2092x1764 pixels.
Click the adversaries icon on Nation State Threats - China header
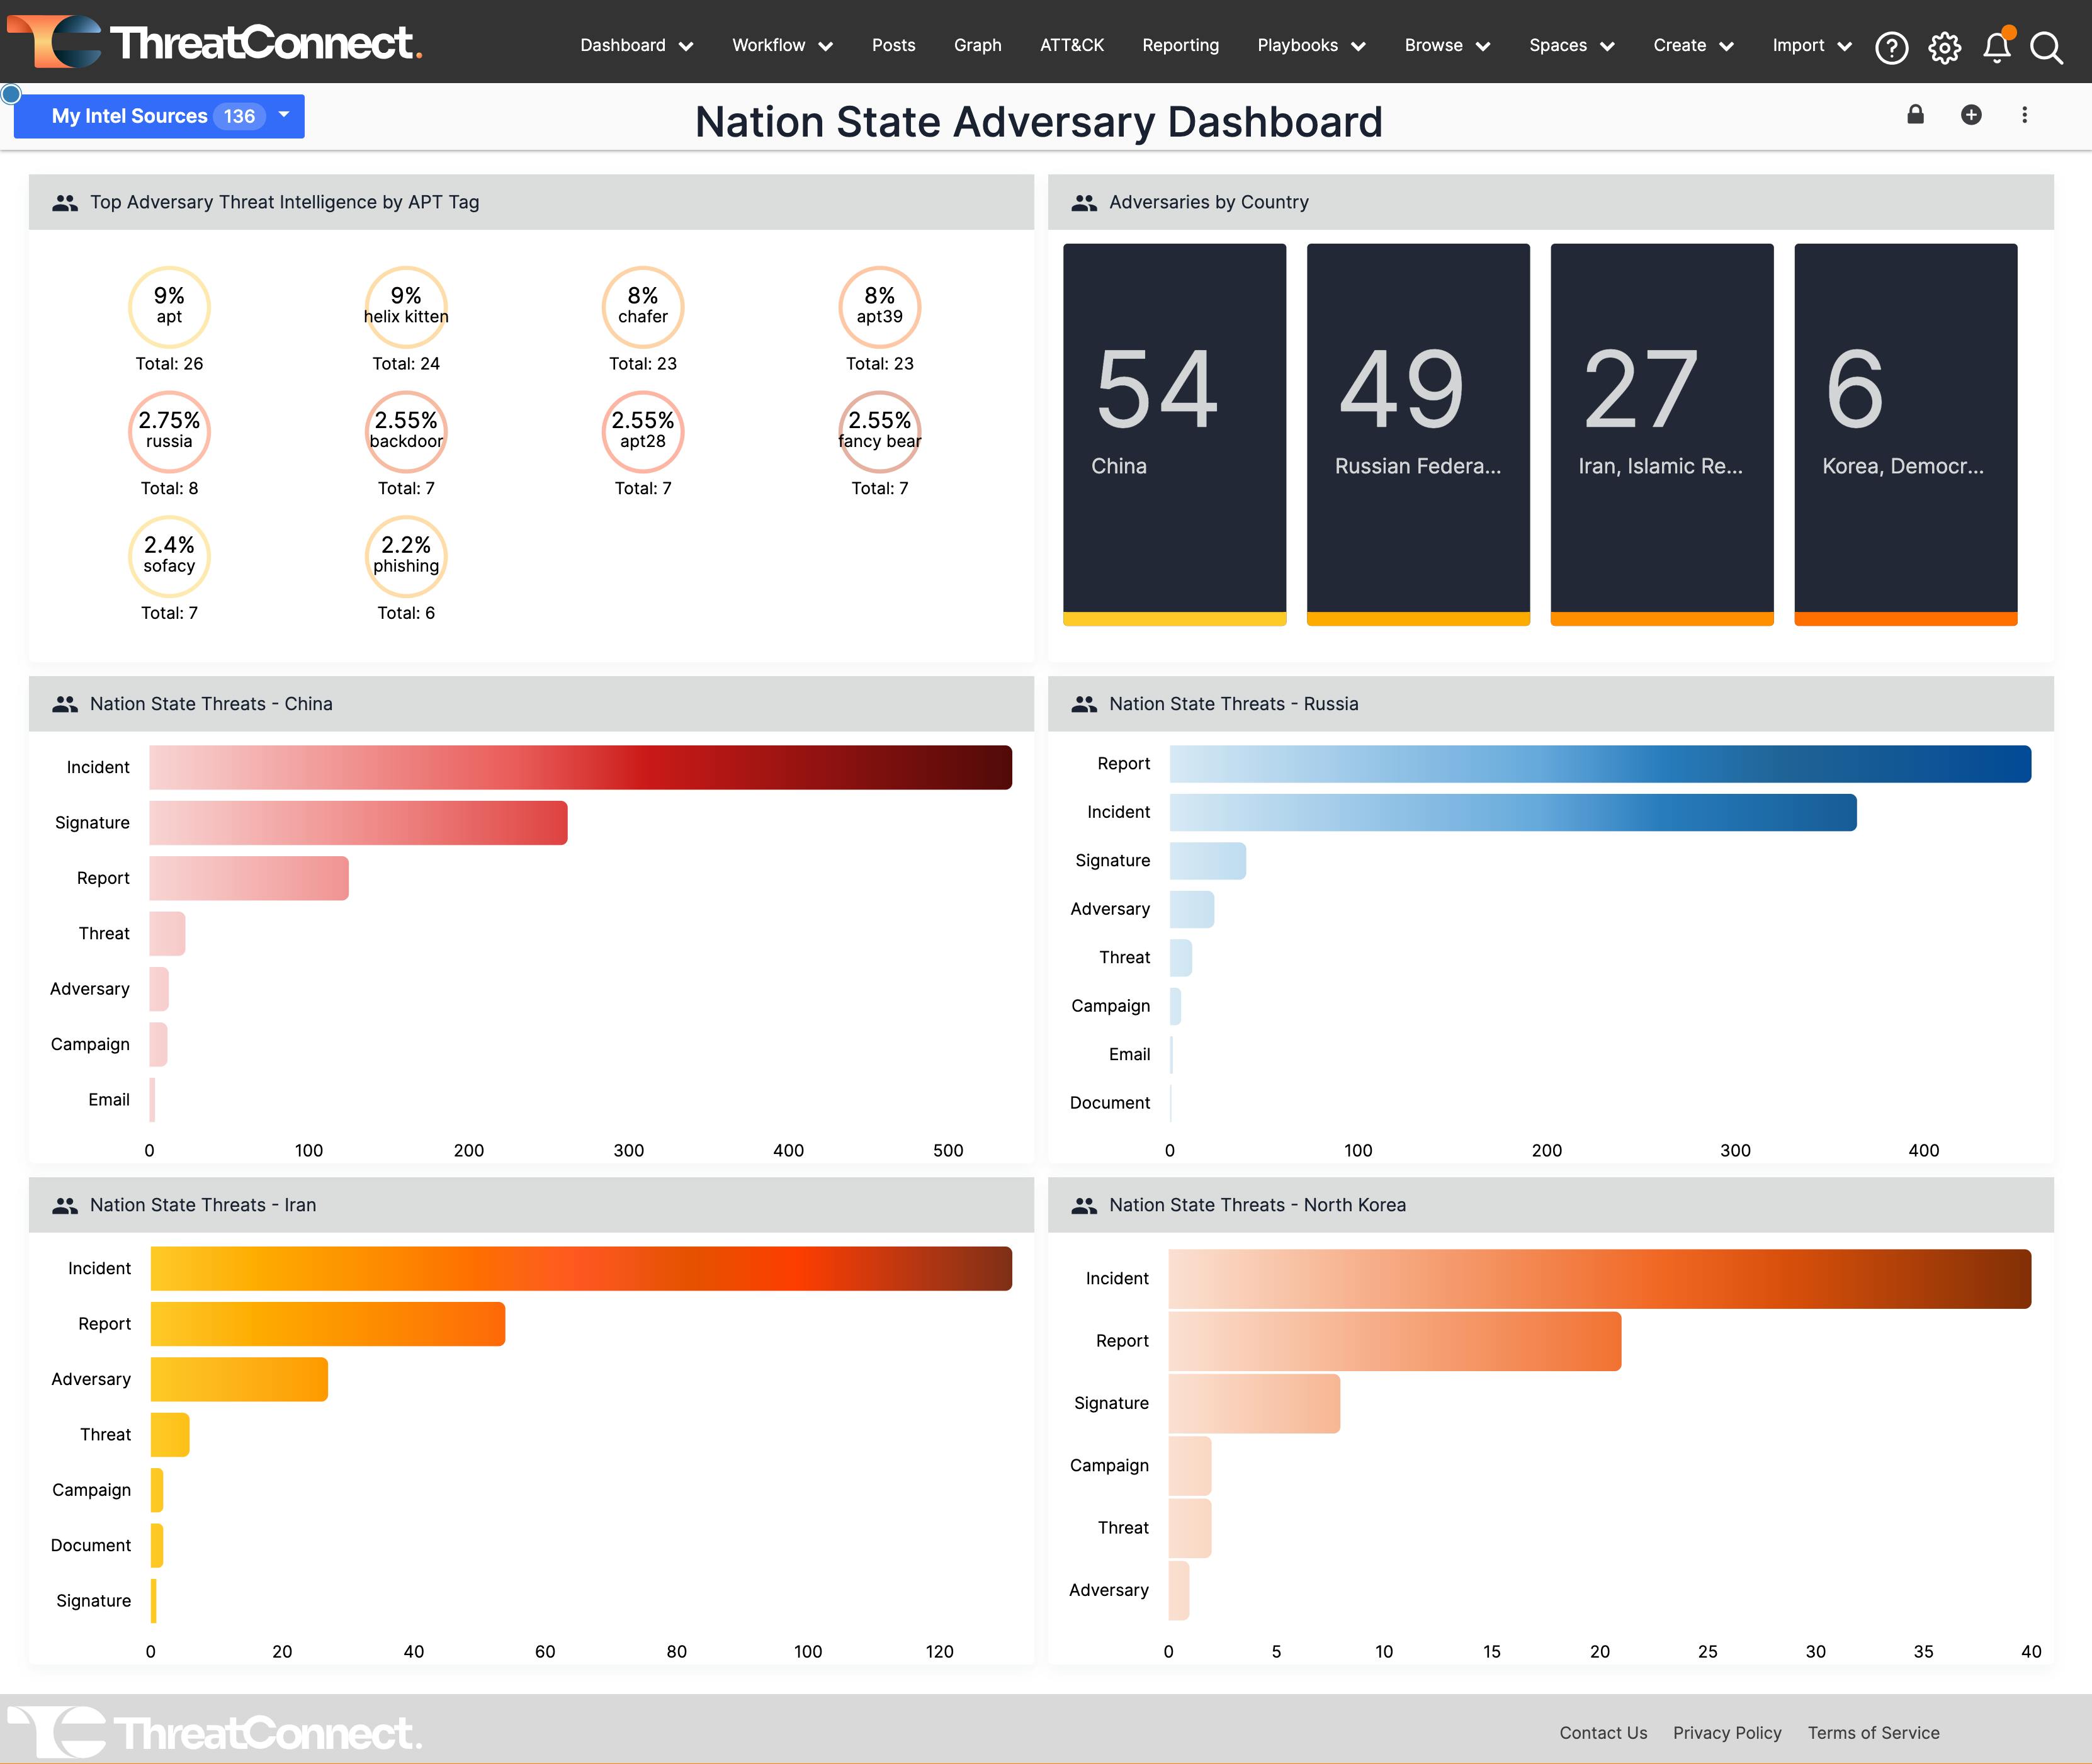(65, 703)
